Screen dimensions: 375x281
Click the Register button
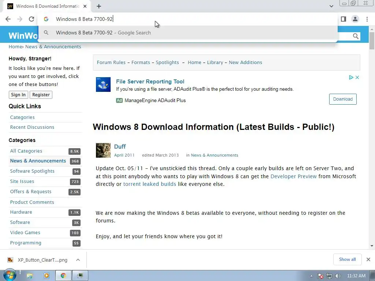(41, 95)
